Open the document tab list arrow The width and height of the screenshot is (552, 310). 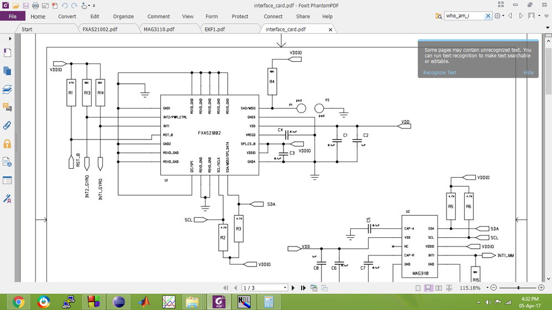[x=548, y=28]
